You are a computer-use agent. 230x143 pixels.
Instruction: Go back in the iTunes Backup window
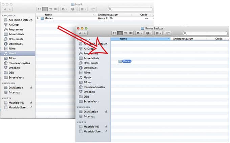(80, 33)
